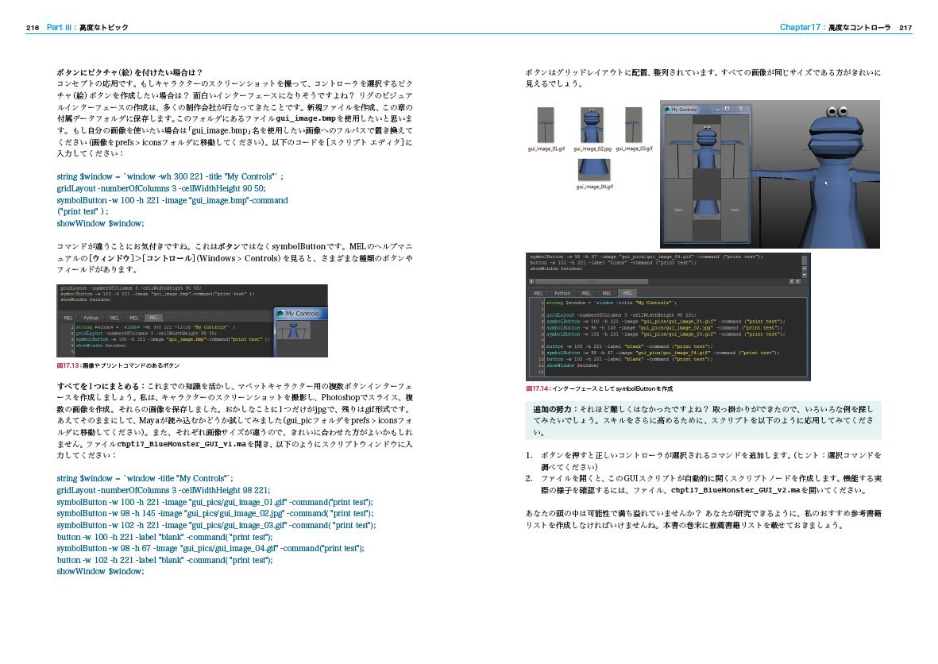This screenshot has width=938, height=664.
Task: Select the highlighted MEL tab in figure 17.13
Action: [x=154, y=318]
